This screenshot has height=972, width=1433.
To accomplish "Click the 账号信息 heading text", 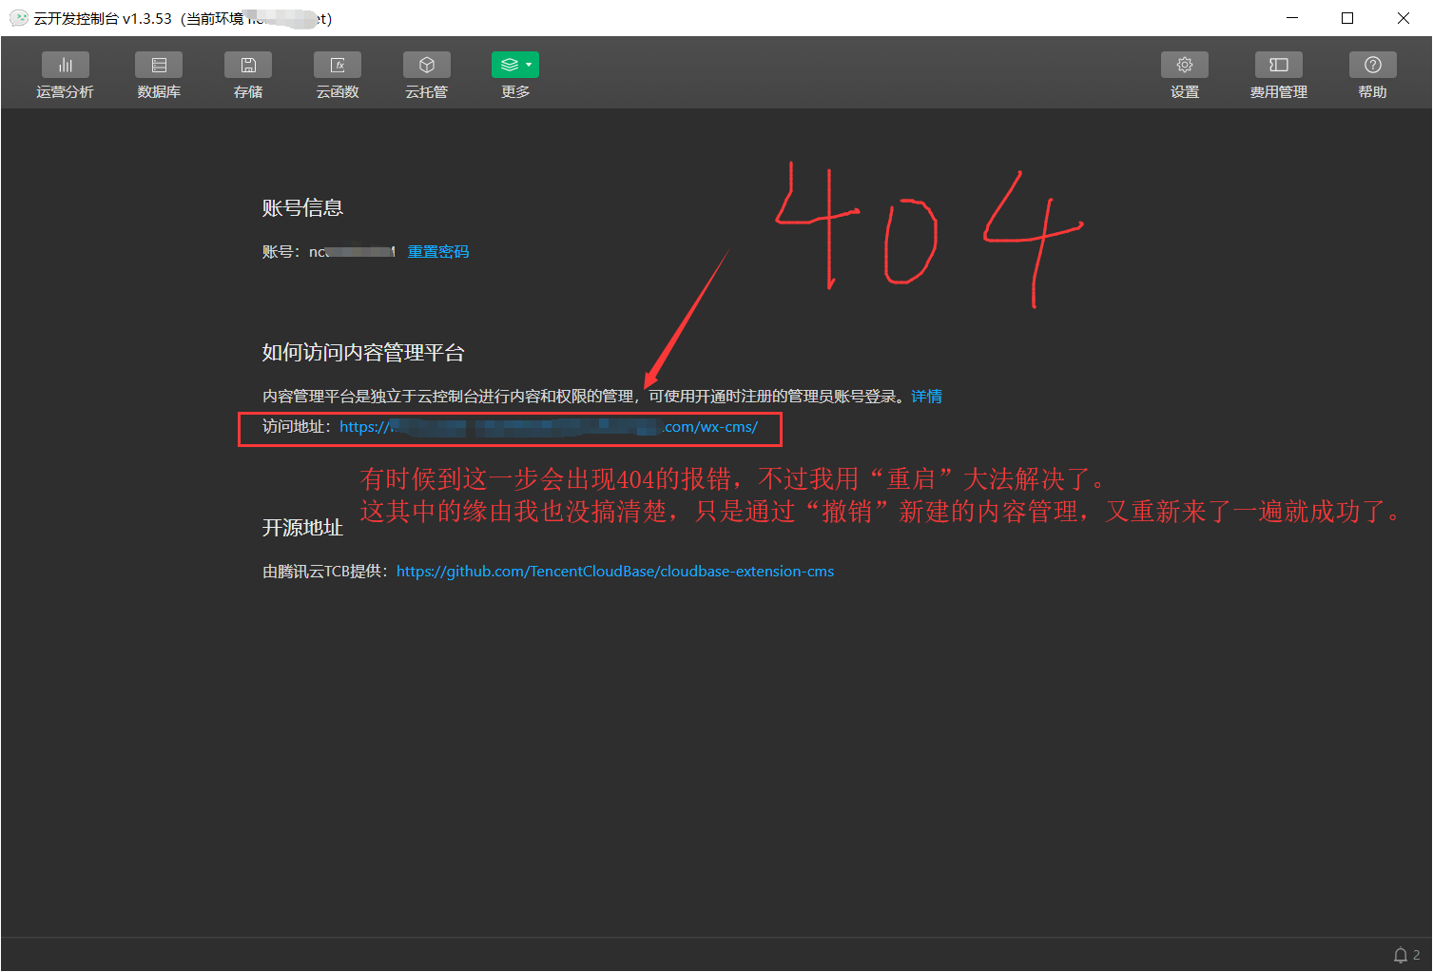I will point(302,208).
